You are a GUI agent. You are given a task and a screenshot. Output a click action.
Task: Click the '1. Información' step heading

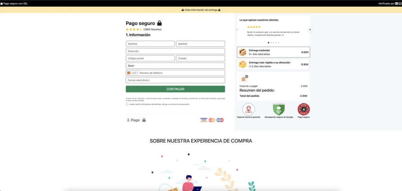coord(138,35)
